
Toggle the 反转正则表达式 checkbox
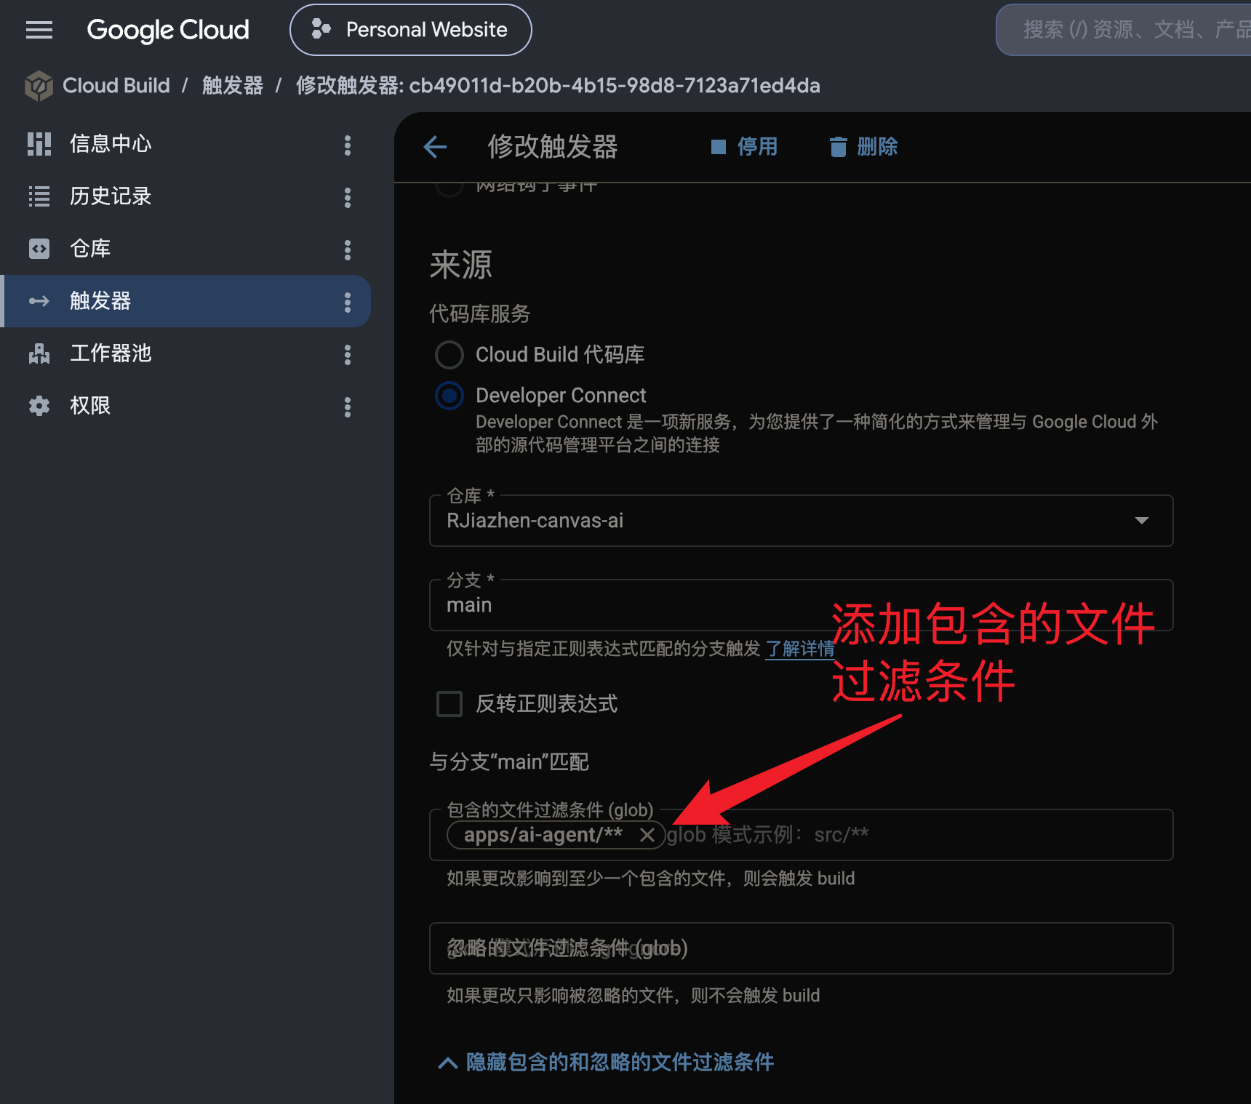(x=449, y=704)
